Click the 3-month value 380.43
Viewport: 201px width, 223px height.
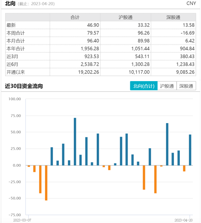[x=187, y=57]
